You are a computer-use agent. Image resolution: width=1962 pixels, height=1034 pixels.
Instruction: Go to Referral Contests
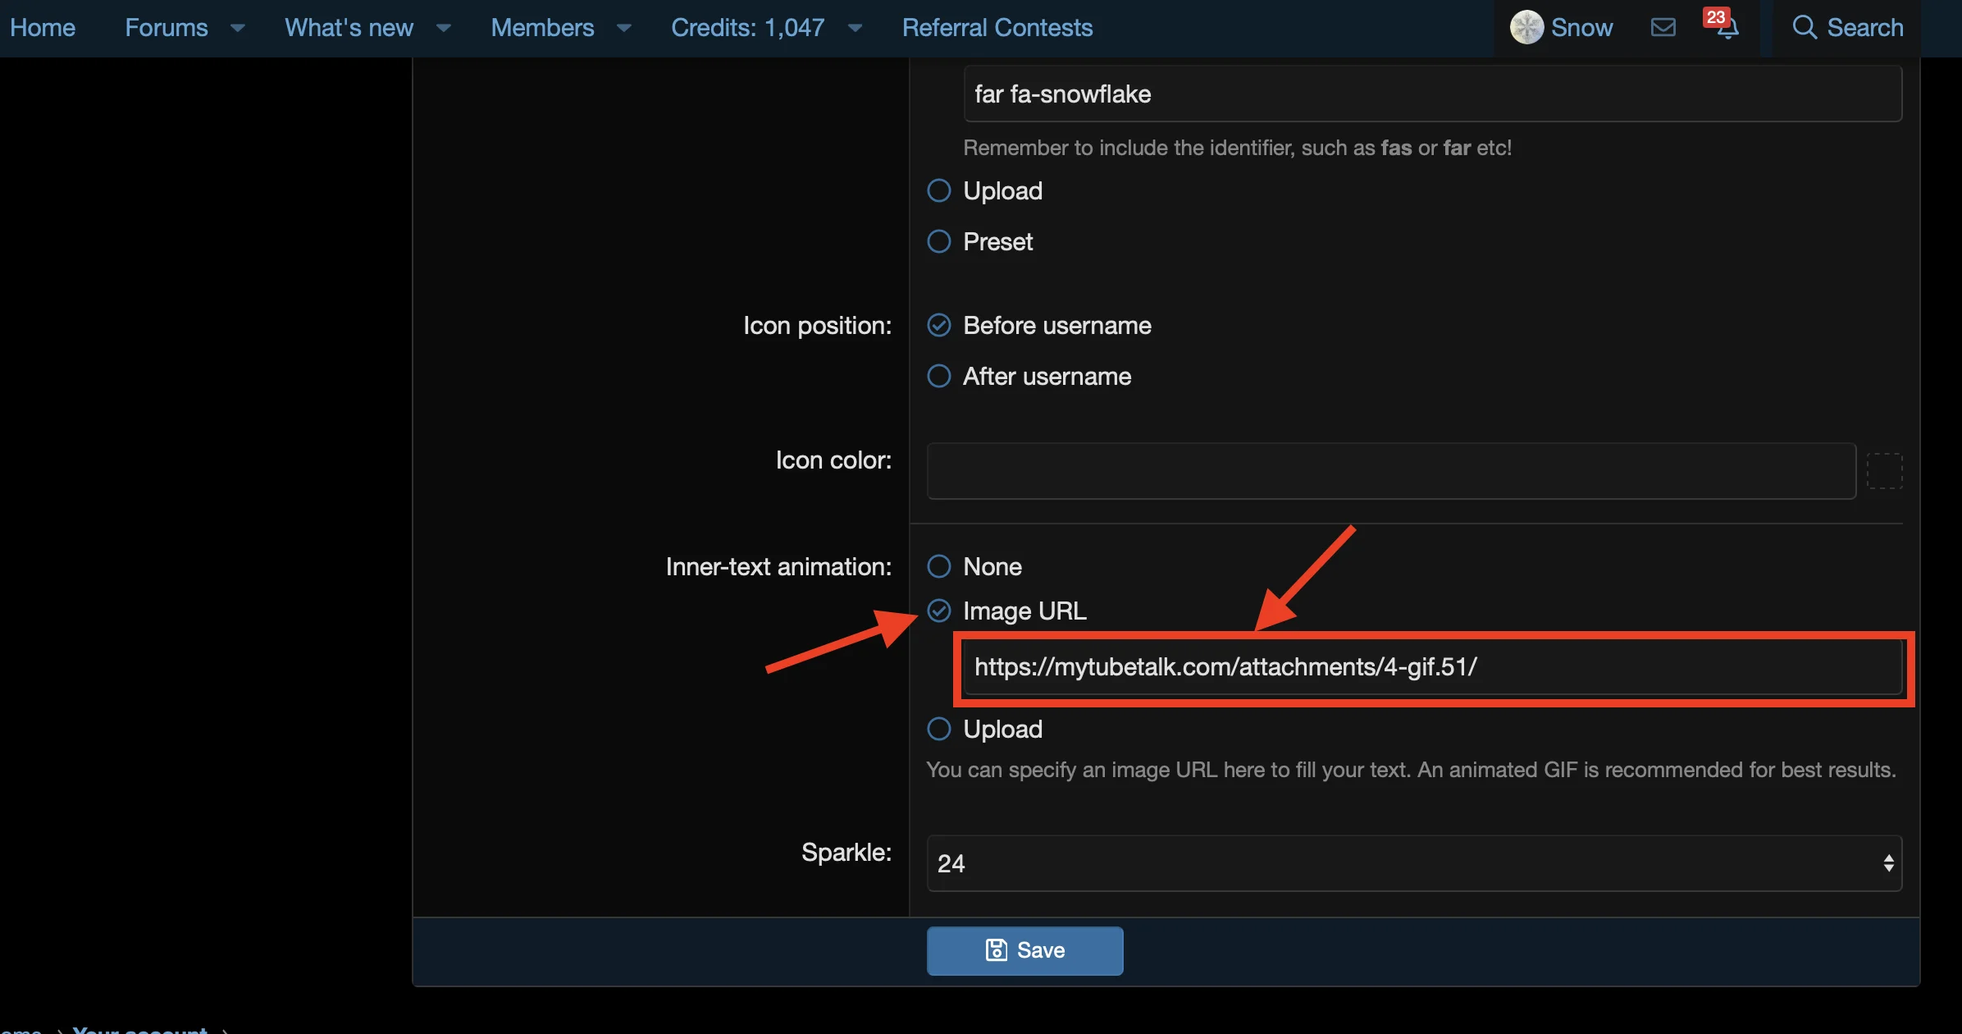click(x=997, y=27)
